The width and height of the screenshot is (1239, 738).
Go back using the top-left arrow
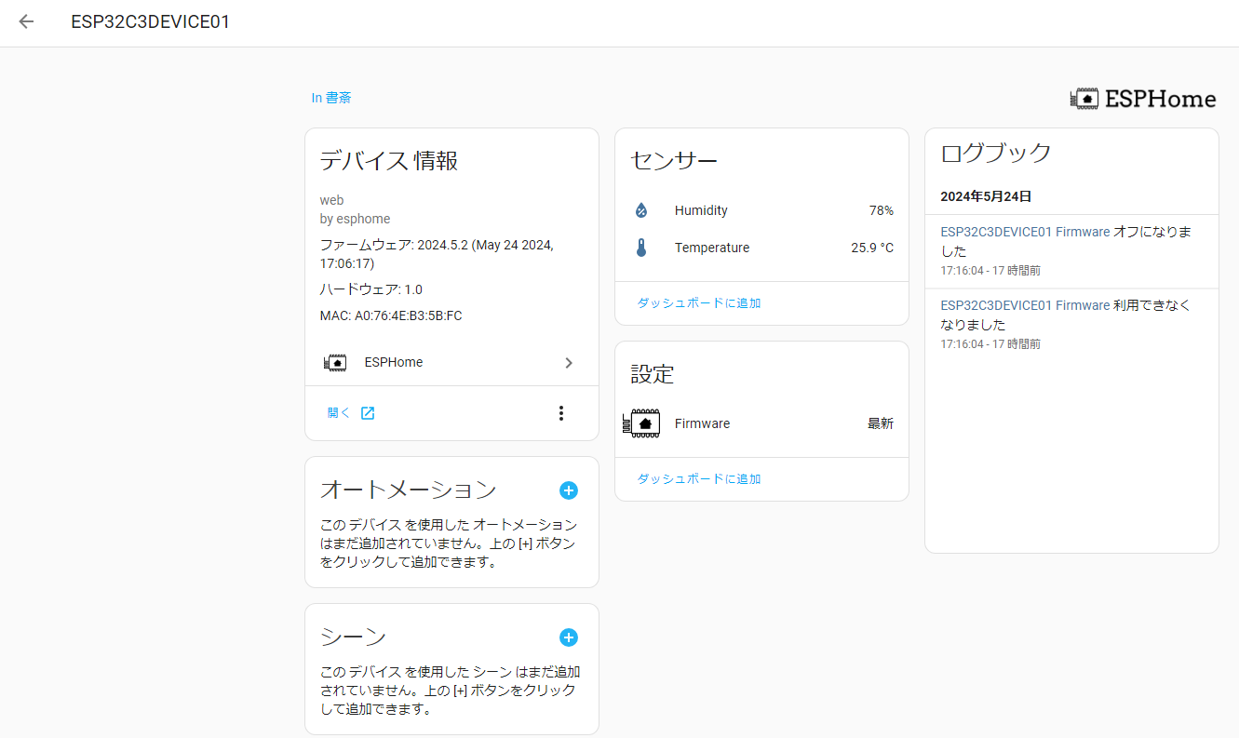point(26,21)
